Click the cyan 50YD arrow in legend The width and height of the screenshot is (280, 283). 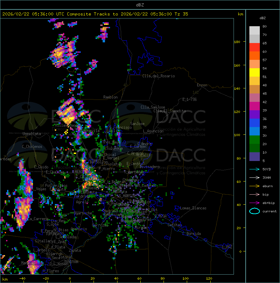click(254, 169)
